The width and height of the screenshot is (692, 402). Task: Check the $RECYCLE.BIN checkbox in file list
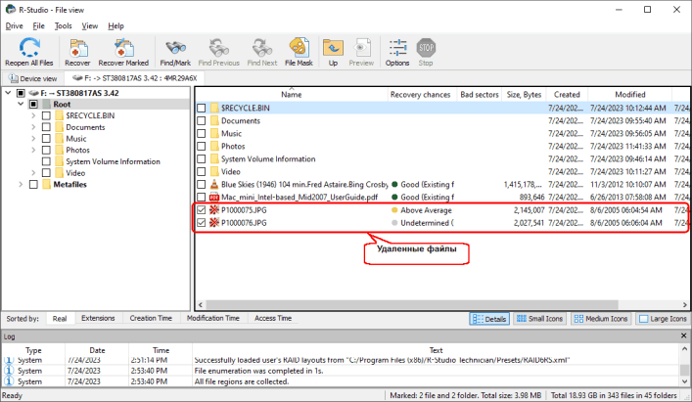[202, 108]
